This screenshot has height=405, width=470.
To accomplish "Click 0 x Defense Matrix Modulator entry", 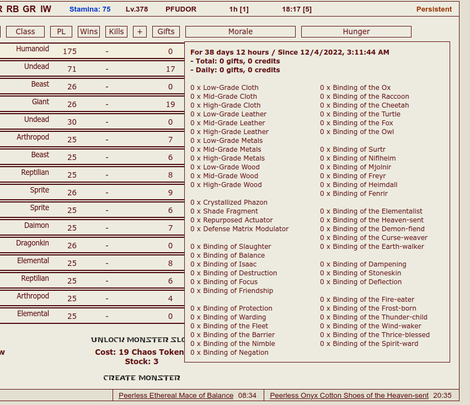I will tap(239, 229).
